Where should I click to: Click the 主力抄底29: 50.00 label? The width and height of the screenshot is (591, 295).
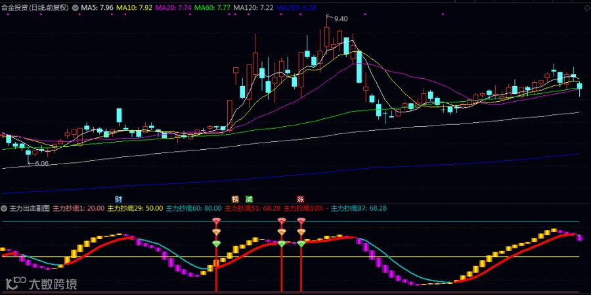click(x=135, y=208)
